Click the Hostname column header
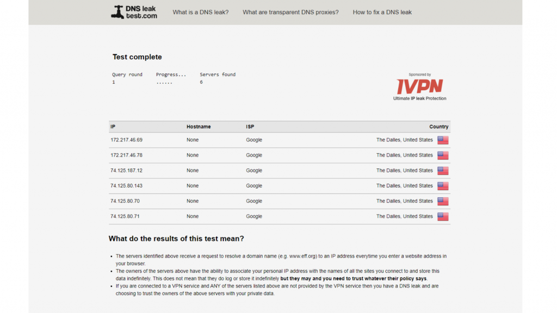Screen dimensions: 557x313 pos(199,127)
